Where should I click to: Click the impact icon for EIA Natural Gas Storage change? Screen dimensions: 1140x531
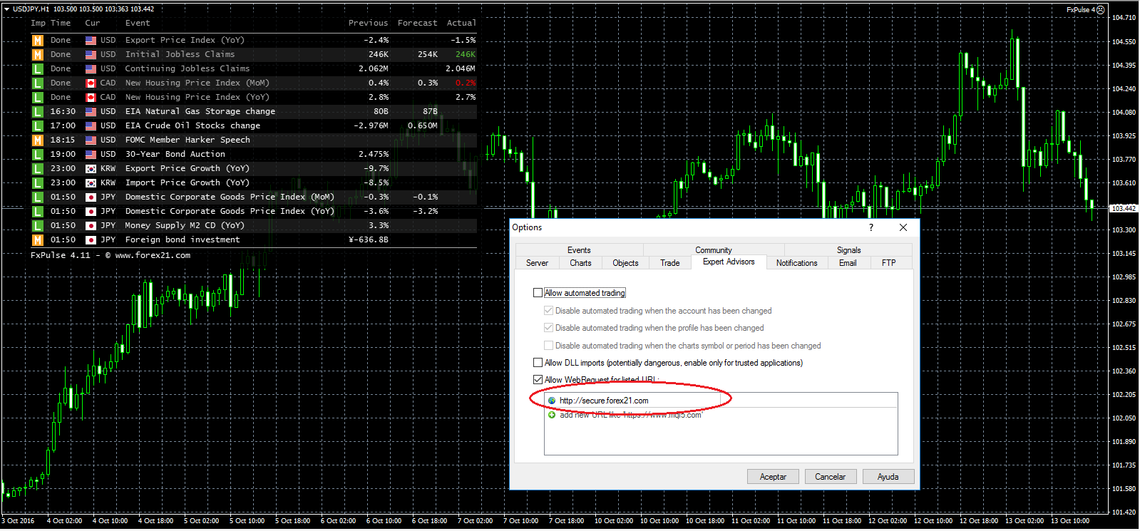pyautogui.click(x=37, y=112)
